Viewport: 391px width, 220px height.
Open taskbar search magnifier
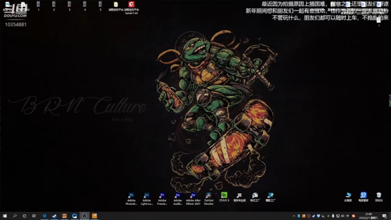click(15, 216)
